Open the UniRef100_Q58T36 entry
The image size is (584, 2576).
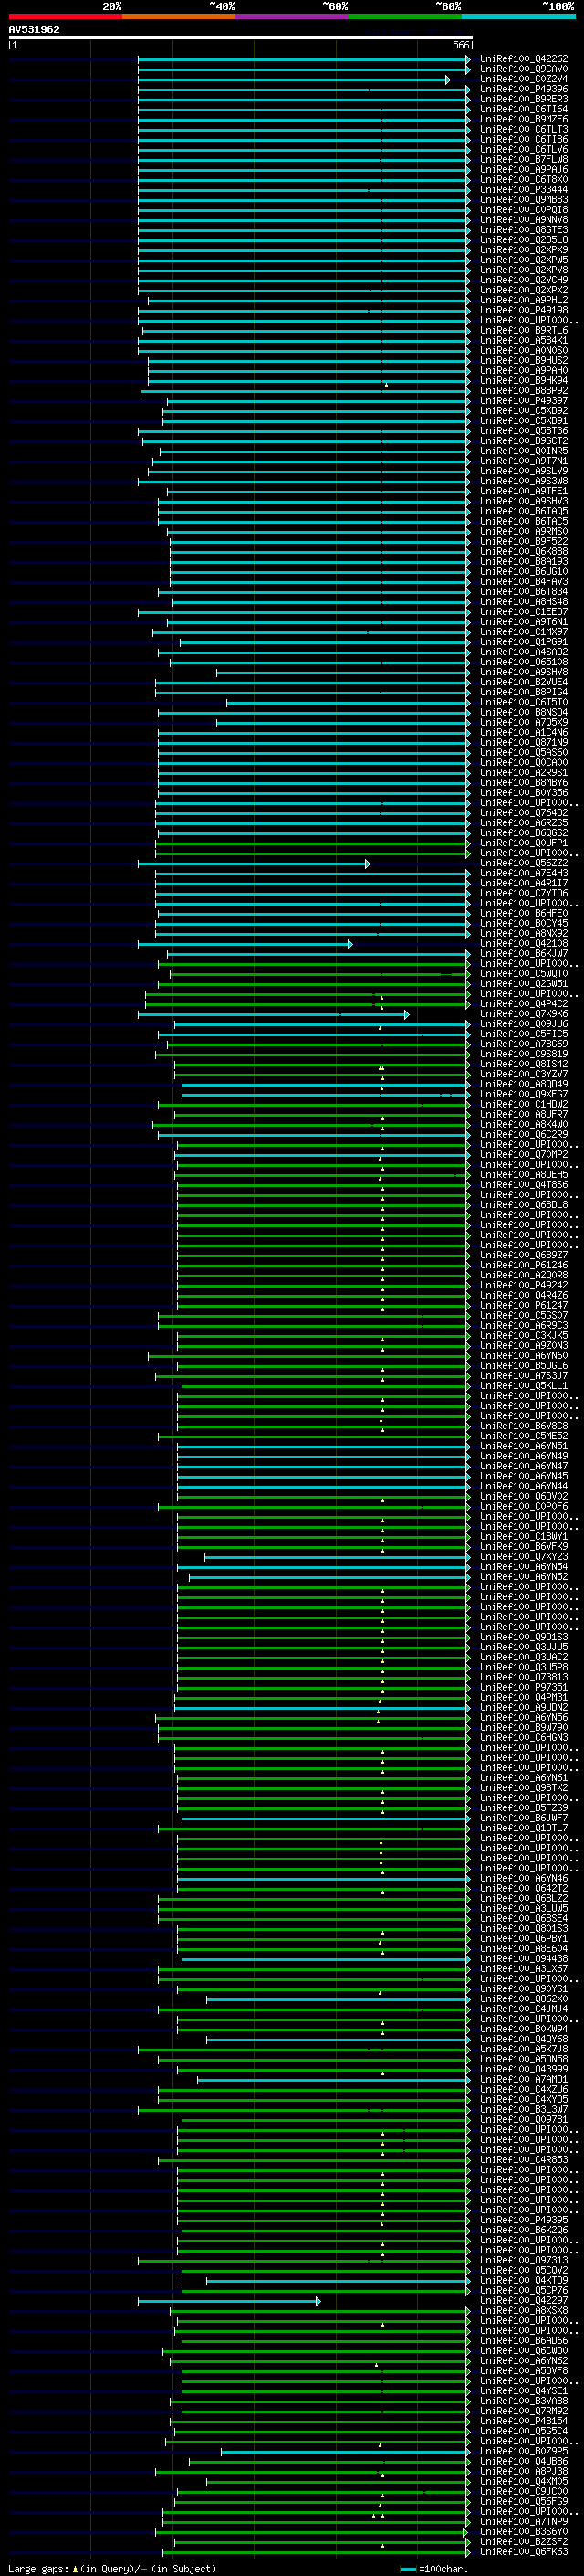point(524,432)
